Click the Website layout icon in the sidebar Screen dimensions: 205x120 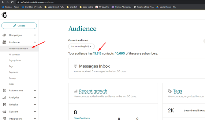tap(4, 104)
